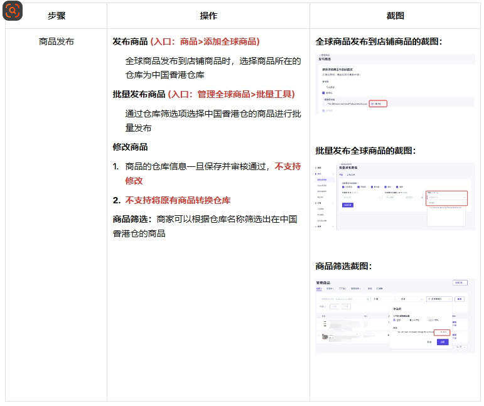
Task: Open the batch publish global products screenshot
Action: coord(395,196)
